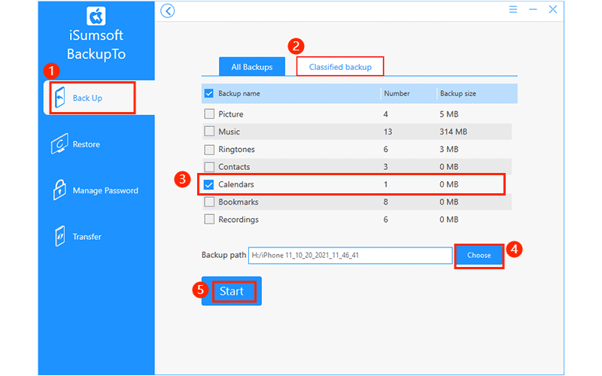The height and width of the screenshot is (376, 602).
Task: Click the Start button
Action: (232, 291)
